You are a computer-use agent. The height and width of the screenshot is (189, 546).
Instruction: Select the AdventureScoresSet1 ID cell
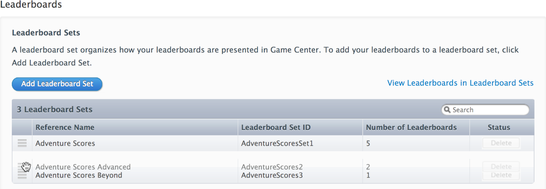277,143
